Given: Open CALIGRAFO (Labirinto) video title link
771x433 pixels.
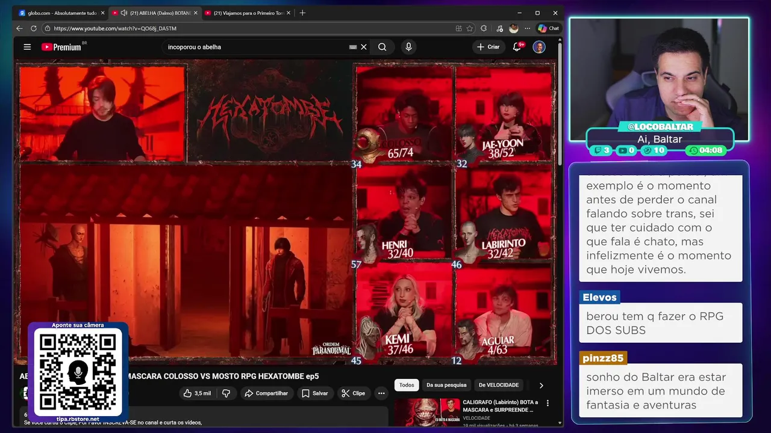Looking at the screenshot, I should point(501,406).
